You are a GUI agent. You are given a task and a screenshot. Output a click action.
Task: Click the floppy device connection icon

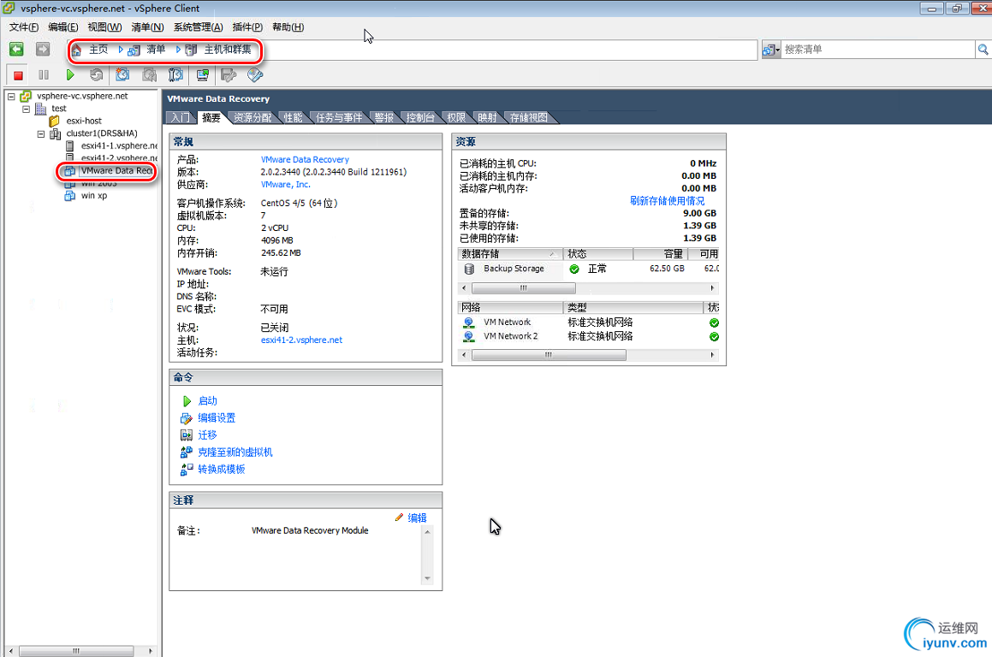[x=229, y=75]
